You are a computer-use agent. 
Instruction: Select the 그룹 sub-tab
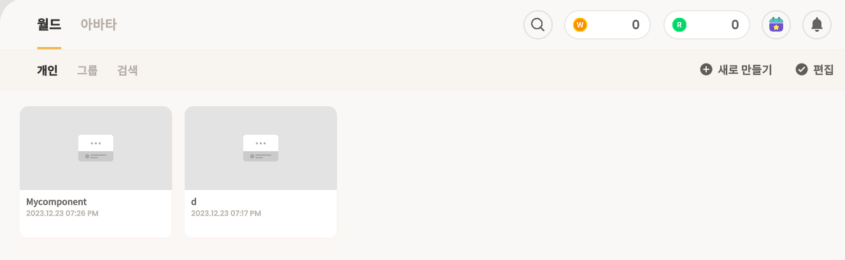pyautogui.click(x=87, y=71)
